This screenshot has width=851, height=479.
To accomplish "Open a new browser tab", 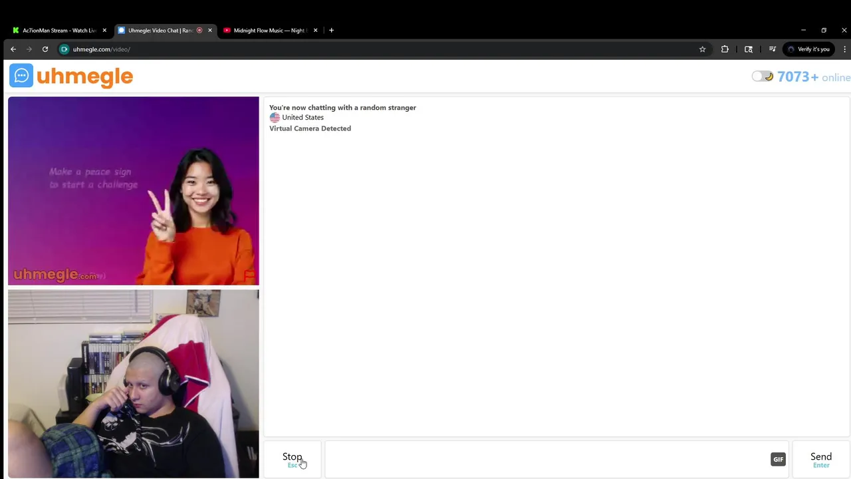I will 331,30.
